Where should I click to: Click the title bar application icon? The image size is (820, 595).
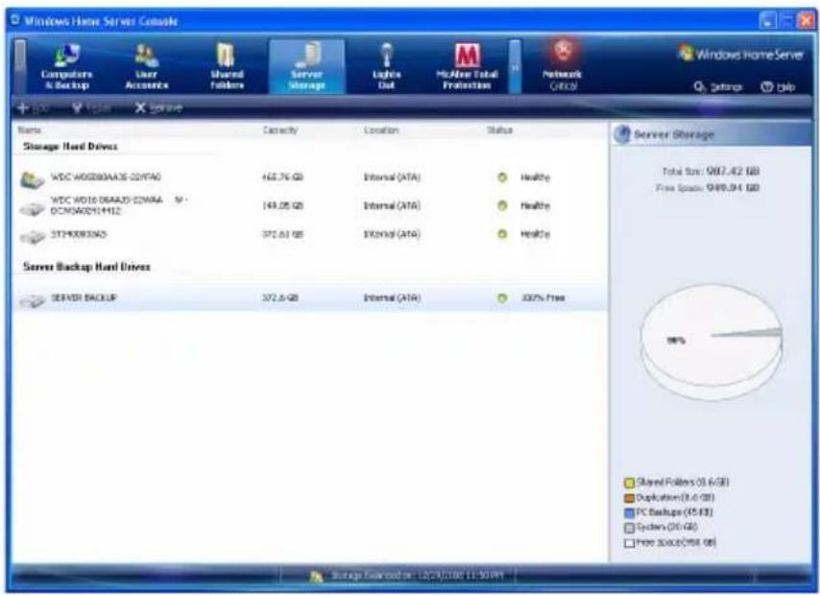coord(15,20)
